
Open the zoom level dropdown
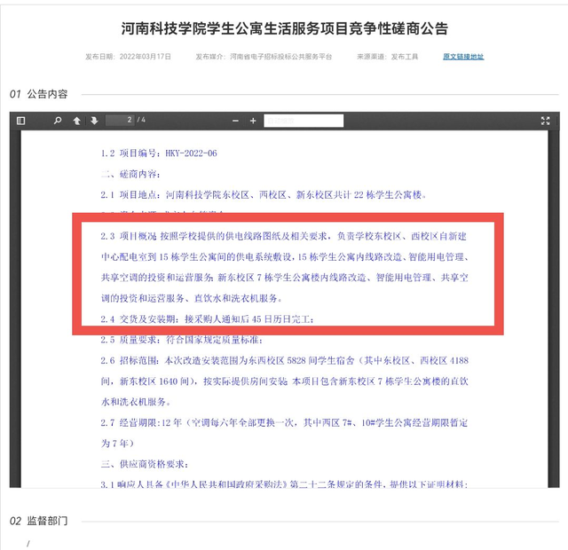(x=304, y=121)
